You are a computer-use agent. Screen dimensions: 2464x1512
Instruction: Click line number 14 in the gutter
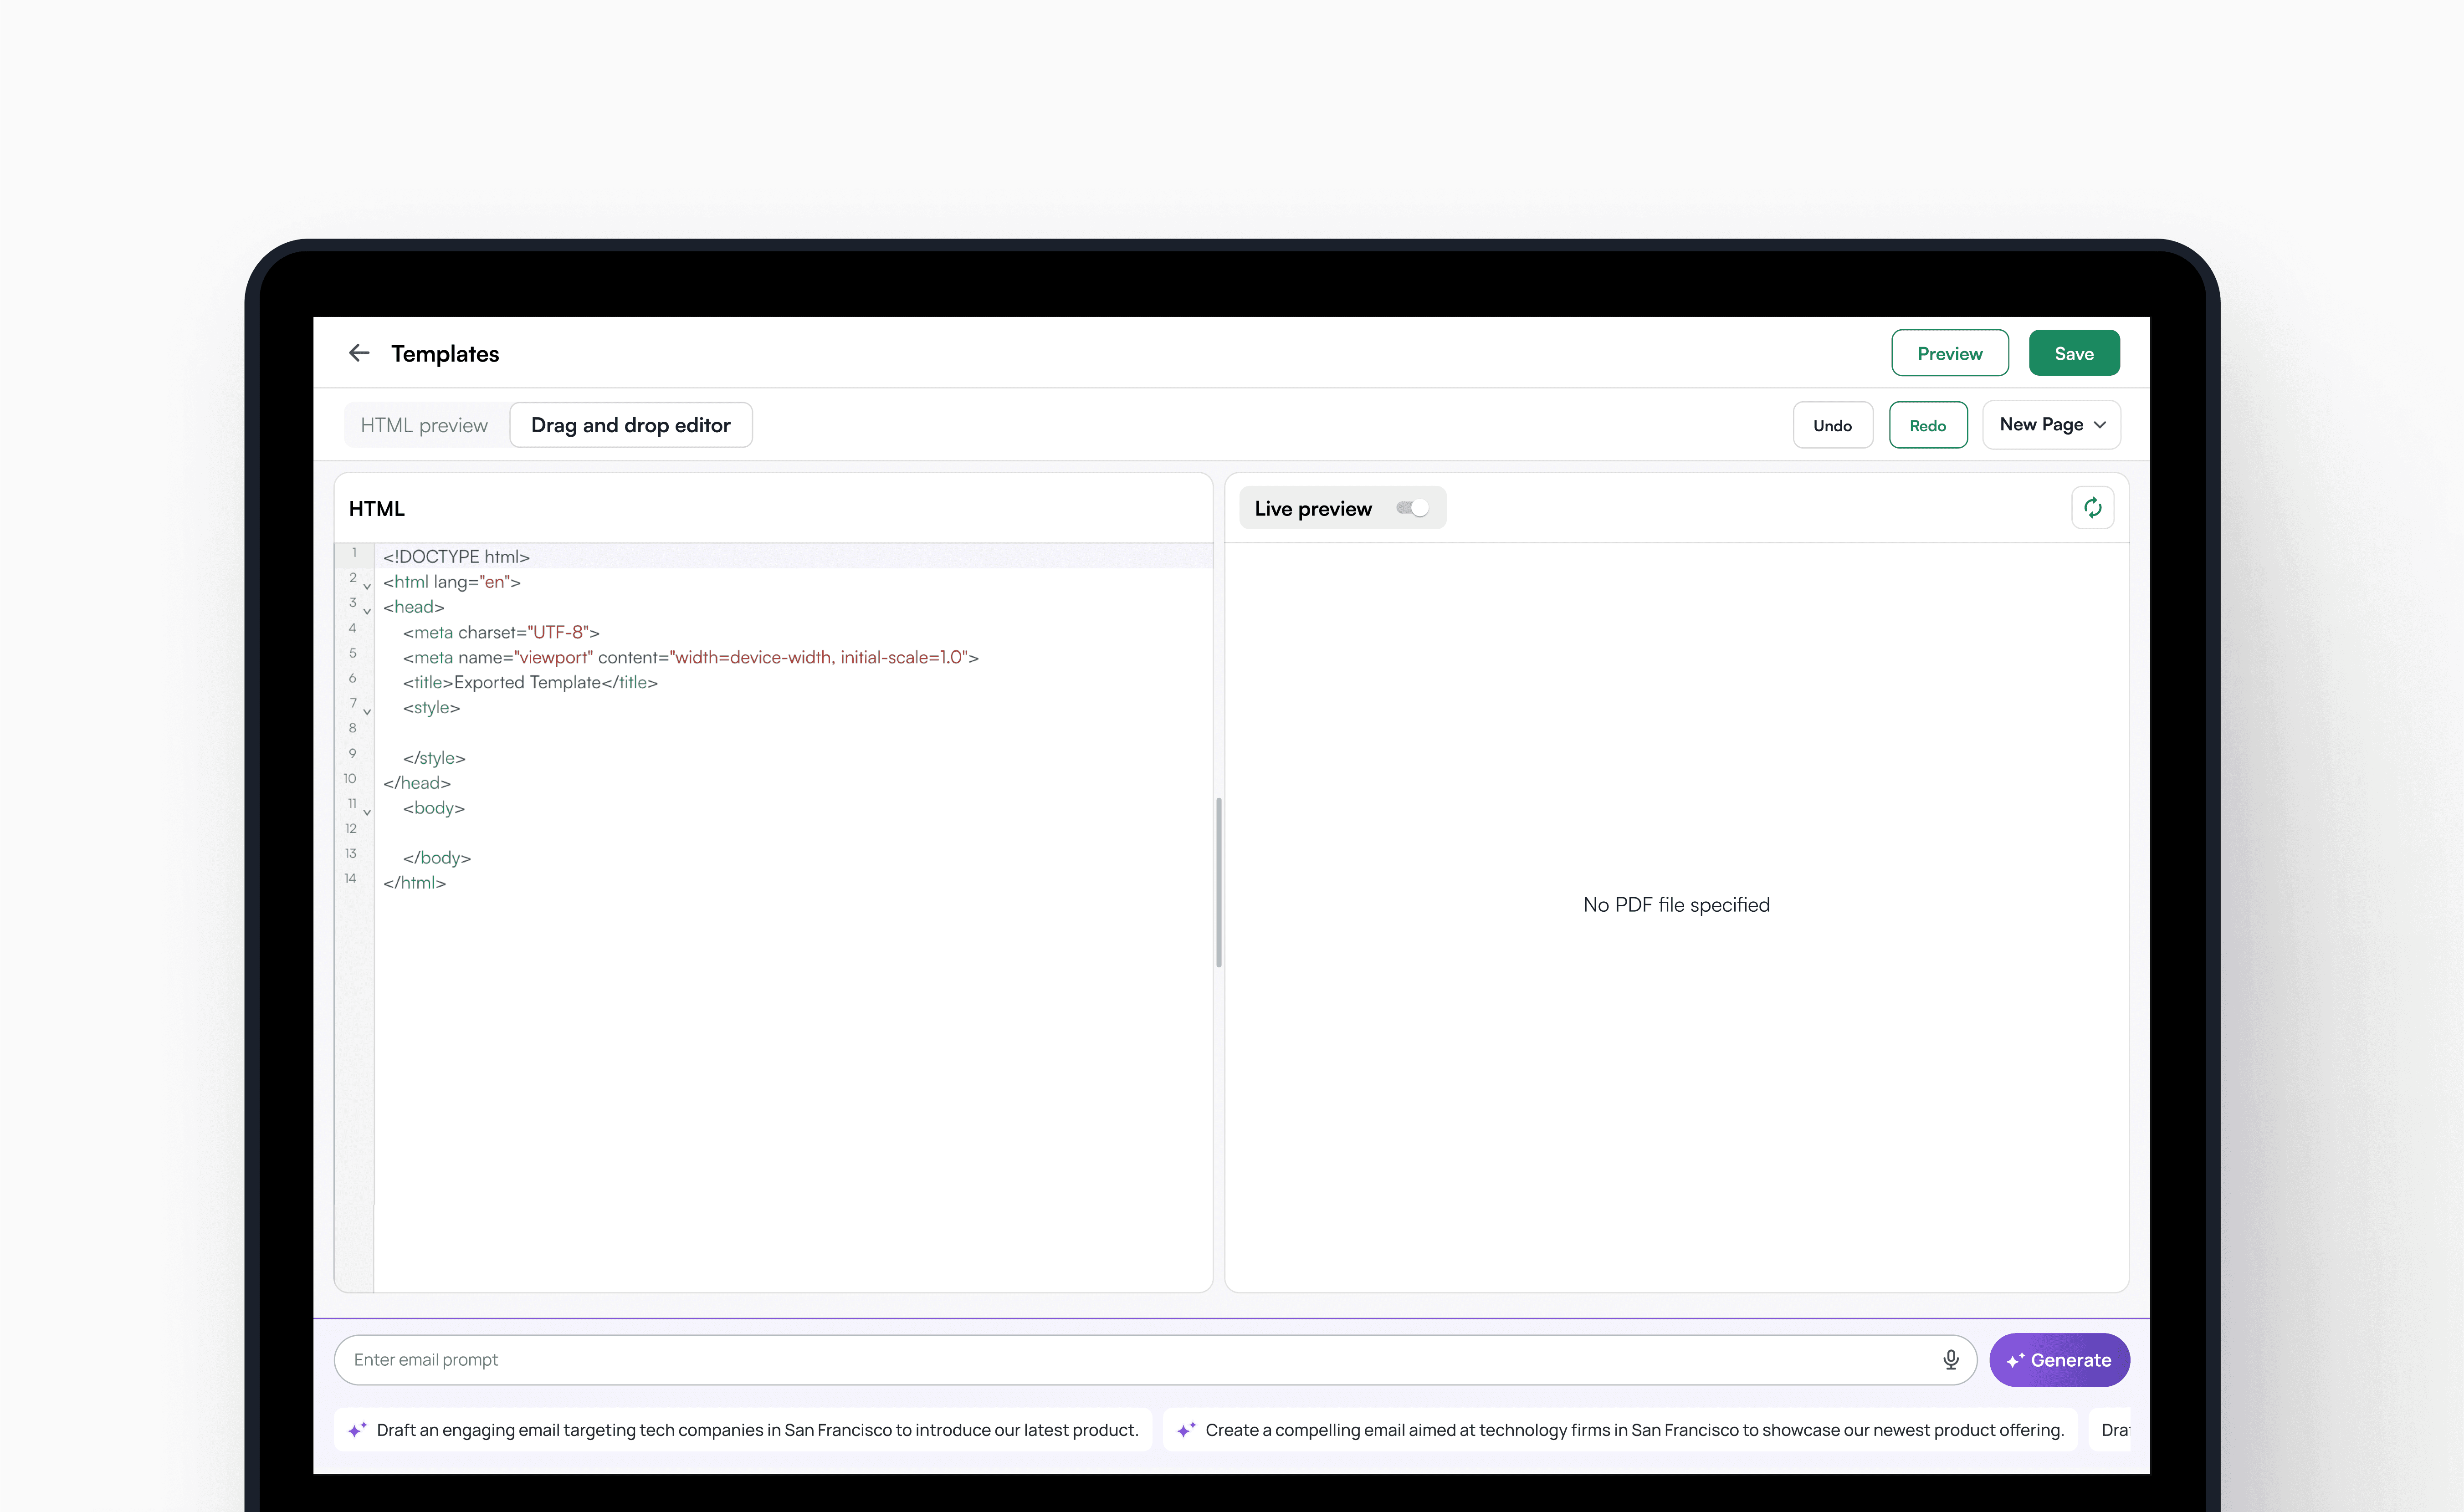(x=350, y=878)
